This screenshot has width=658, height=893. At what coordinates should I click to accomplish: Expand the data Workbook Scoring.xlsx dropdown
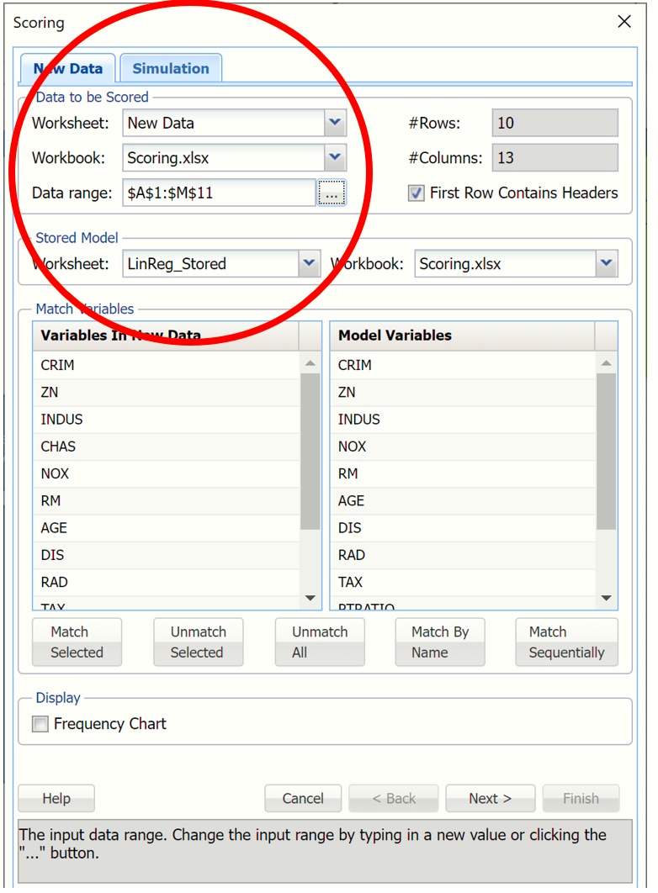click(x=335, y=157)
